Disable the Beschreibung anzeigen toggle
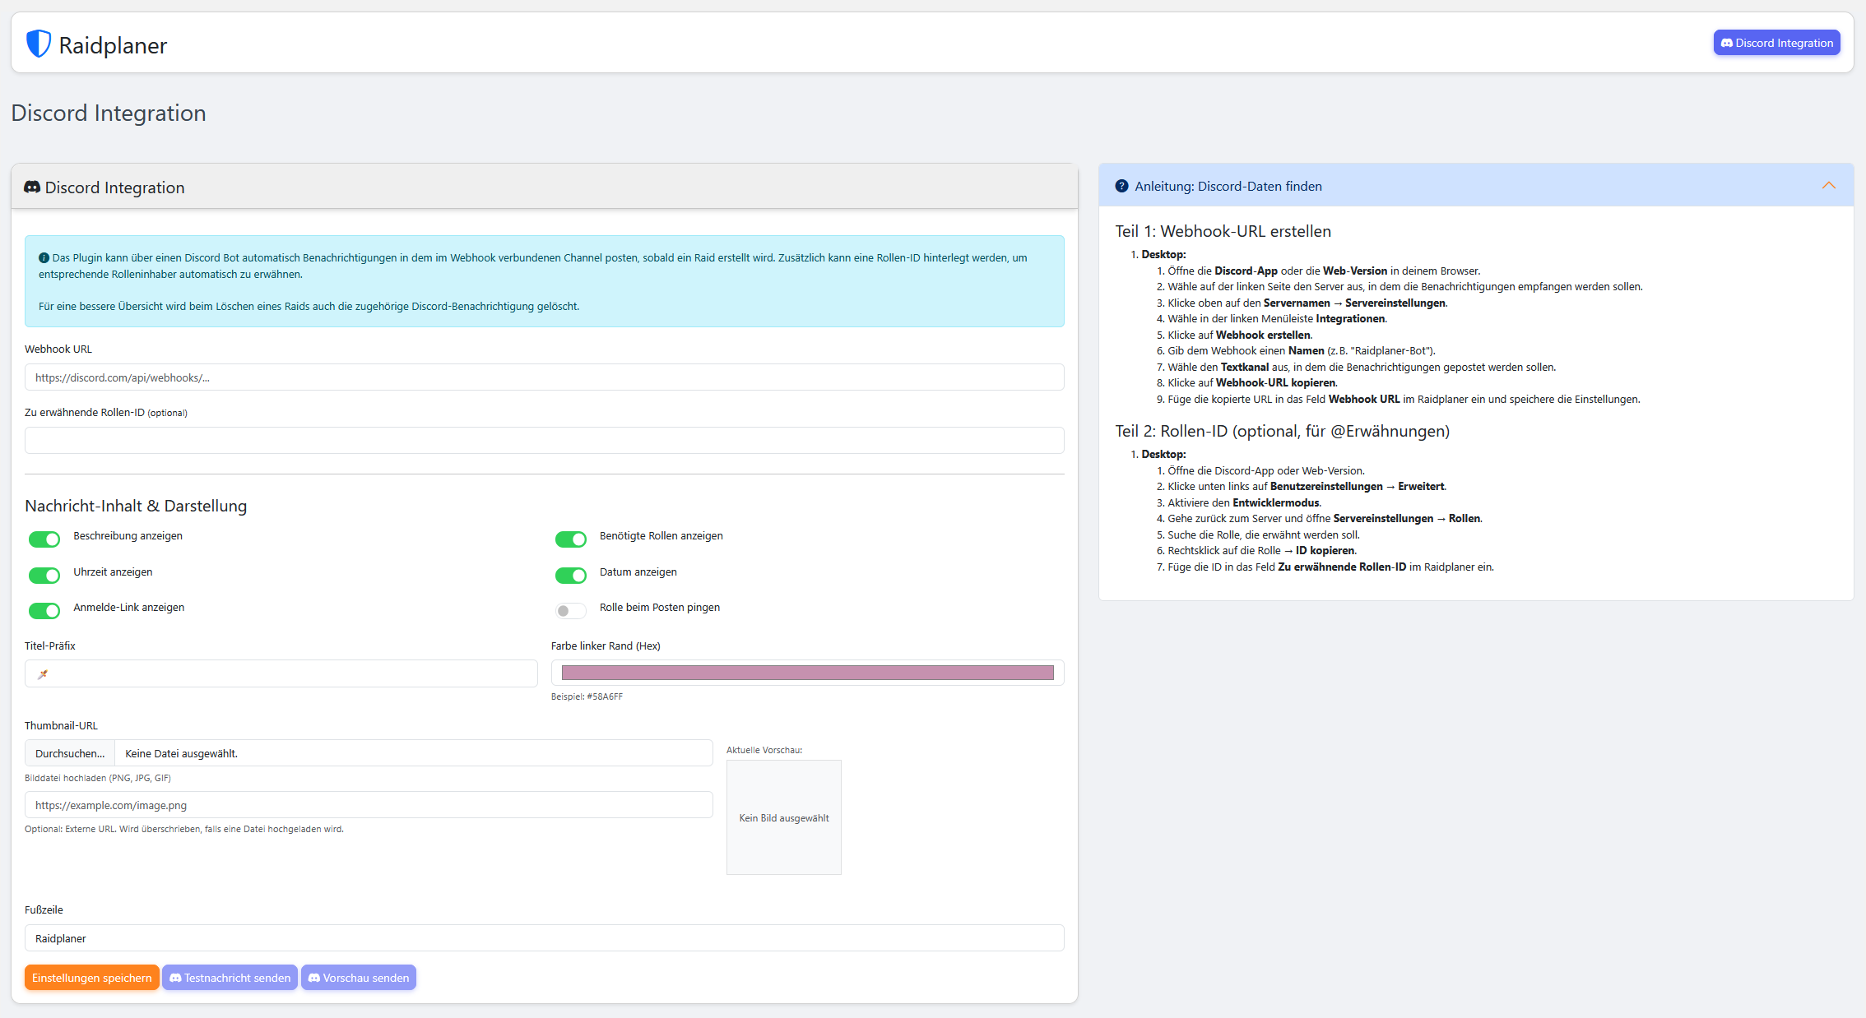1866x1018 pixels. point(44,539)
